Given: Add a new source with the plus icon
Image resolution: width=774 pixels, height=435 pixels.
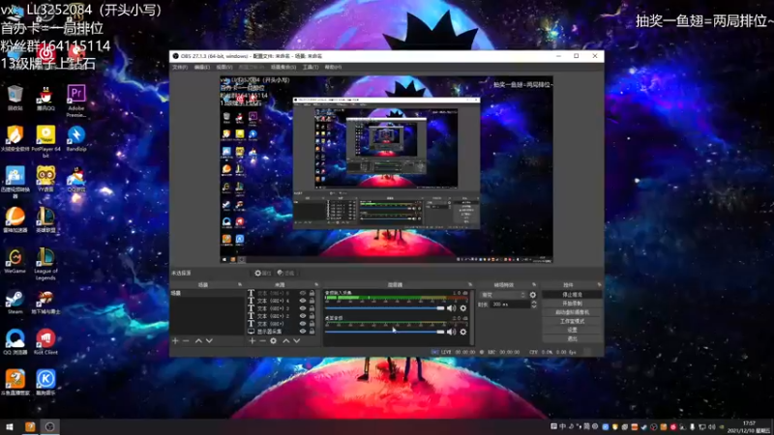Looking at the screenshot, I should point(253,341).
